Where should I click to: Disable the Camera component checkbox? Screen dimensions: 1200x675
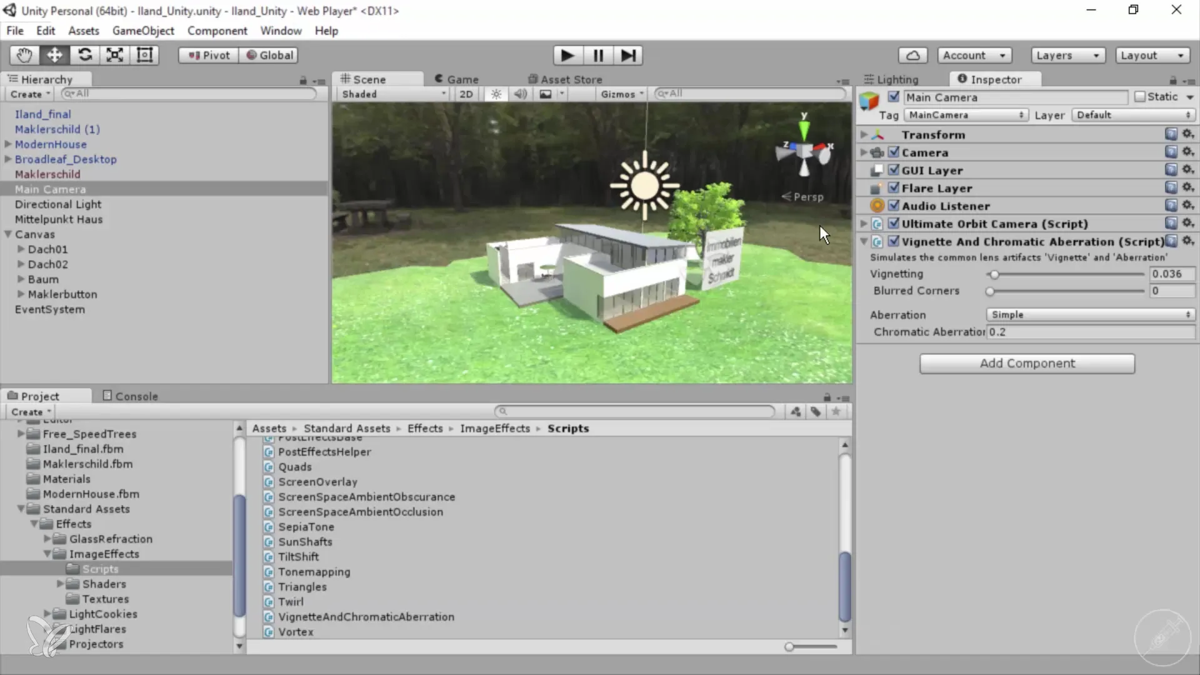[x=894, y=152]
